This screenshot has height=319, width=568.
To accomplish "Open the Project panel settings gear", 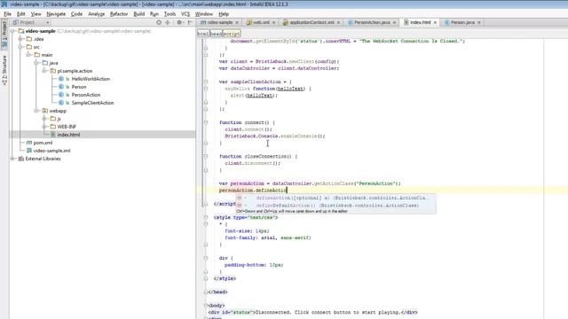I will 179,22.
